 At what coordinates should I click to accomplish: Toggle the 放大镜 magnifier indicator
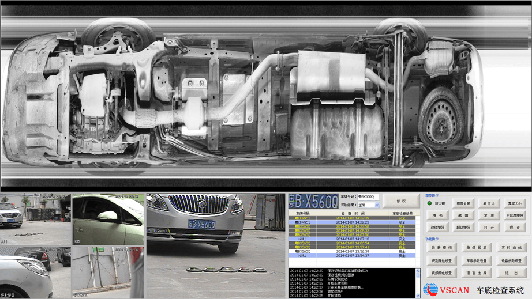tap(430, 203)
